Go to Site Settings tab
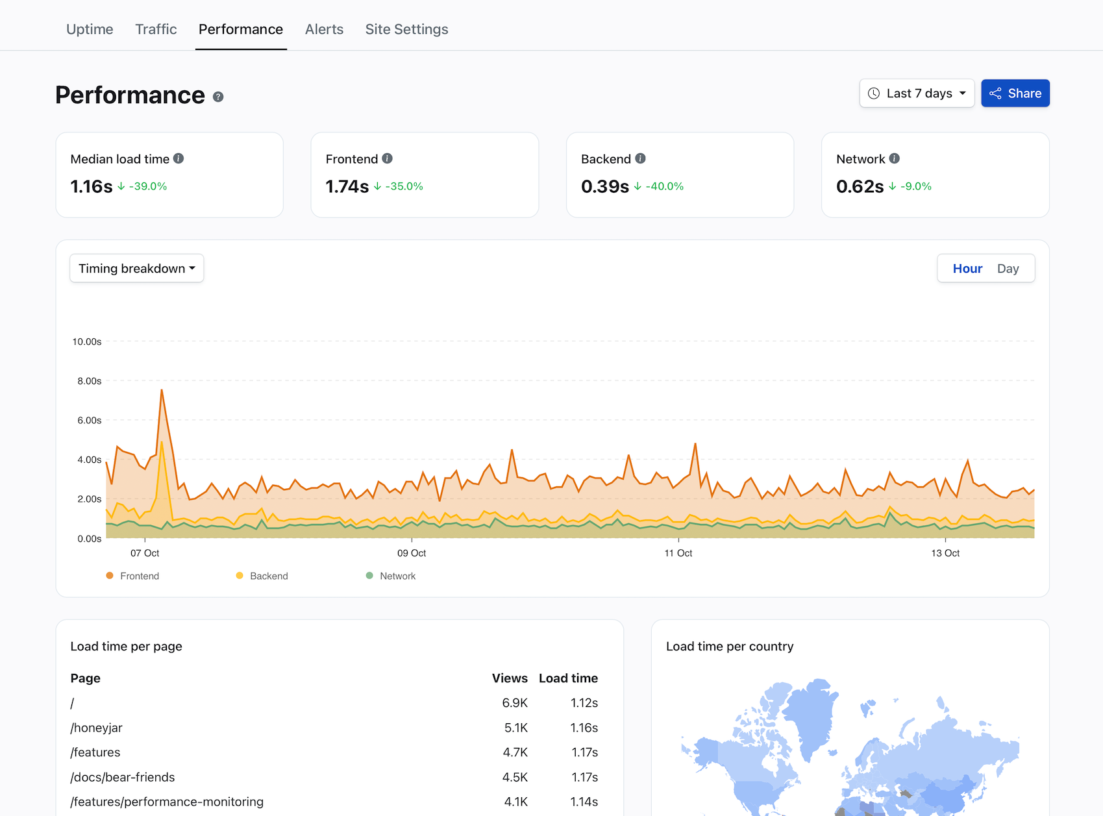1103x816 pixels. coord(406,29)
